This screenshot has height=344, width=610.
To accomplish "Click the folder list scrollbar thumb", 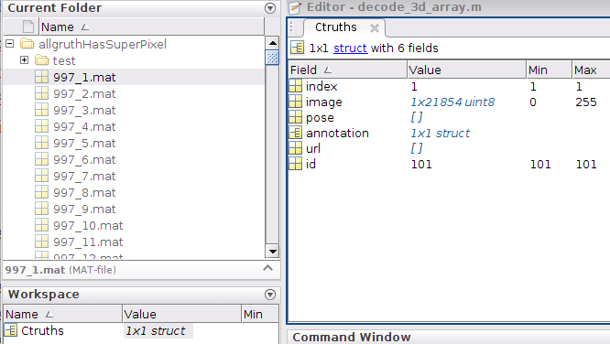I will (272, 58).
